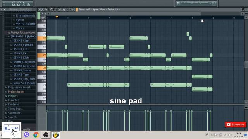The image size is (248, 139).
Task: Click the C5 piano key
Action: click(42, 55)
